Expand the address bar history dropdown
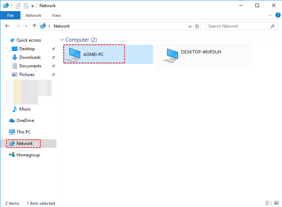The height and width of the screenshot is (207, 282). tap(190, 27)
